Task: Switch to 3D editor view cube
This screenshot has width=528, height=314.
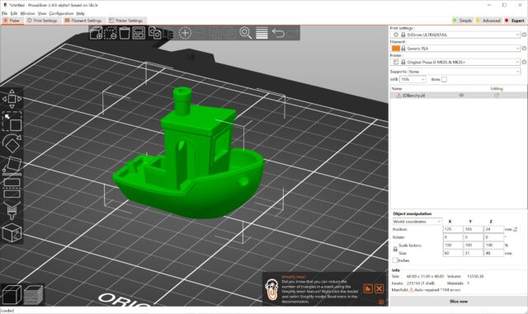Action: click(12, 295)
